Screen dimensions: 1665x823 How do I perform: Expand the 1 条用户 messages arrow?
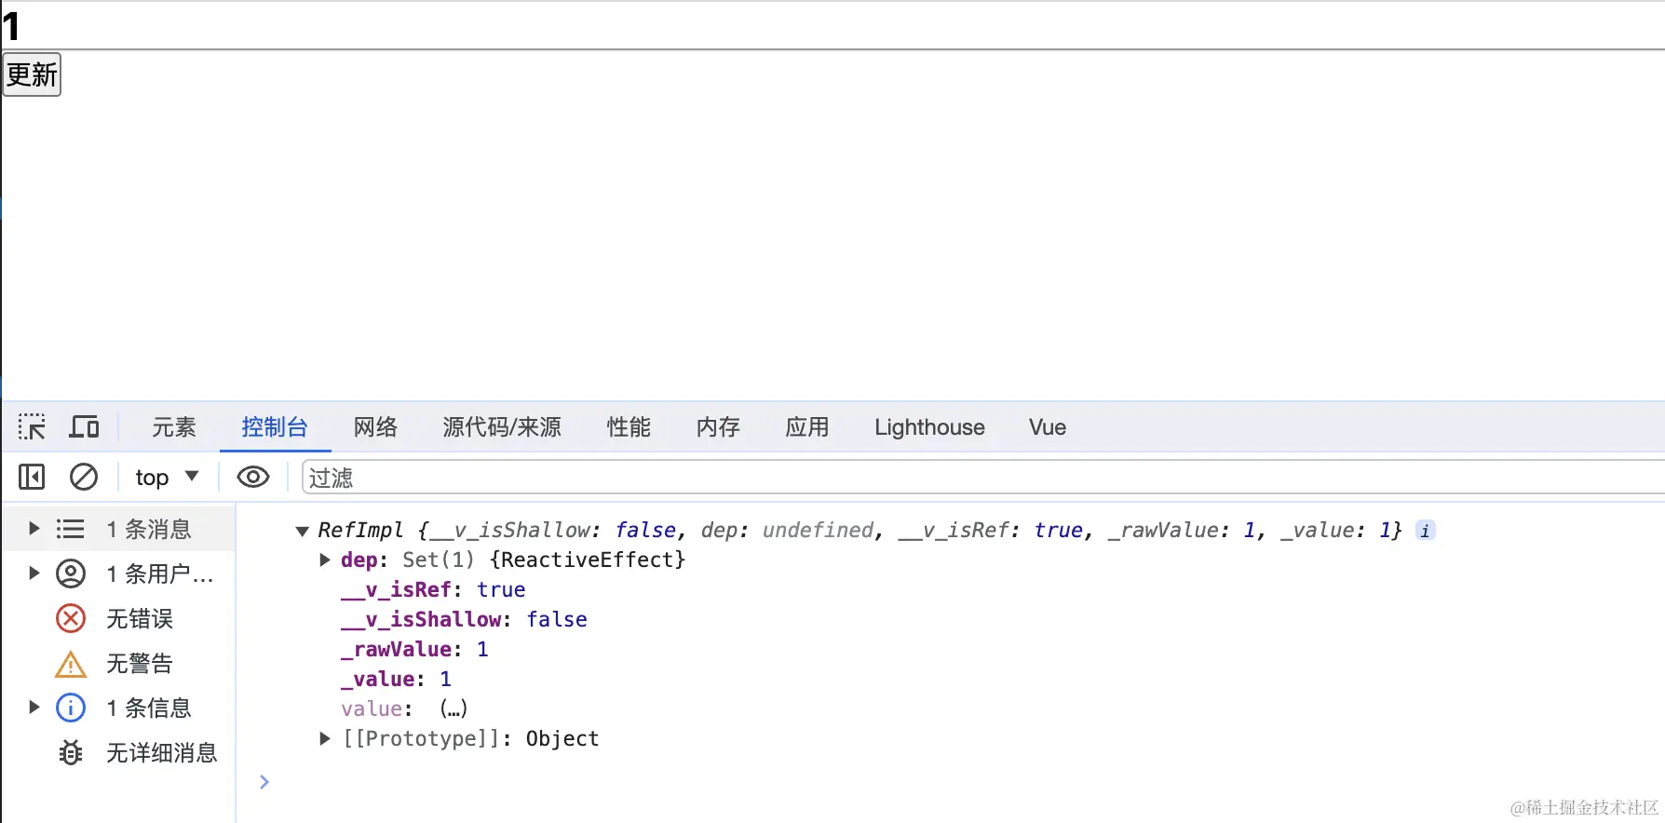(34, 573)
